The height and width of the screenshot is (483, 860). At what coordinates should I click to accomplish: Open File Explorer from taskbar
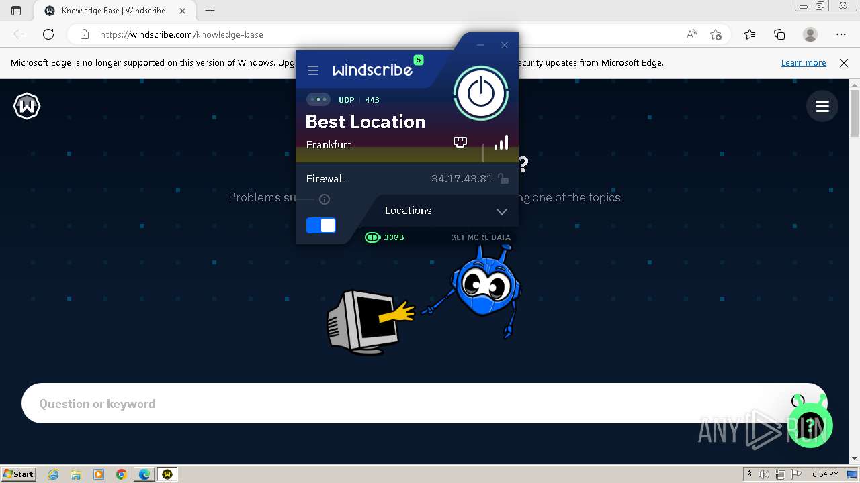tap(76, 474)
